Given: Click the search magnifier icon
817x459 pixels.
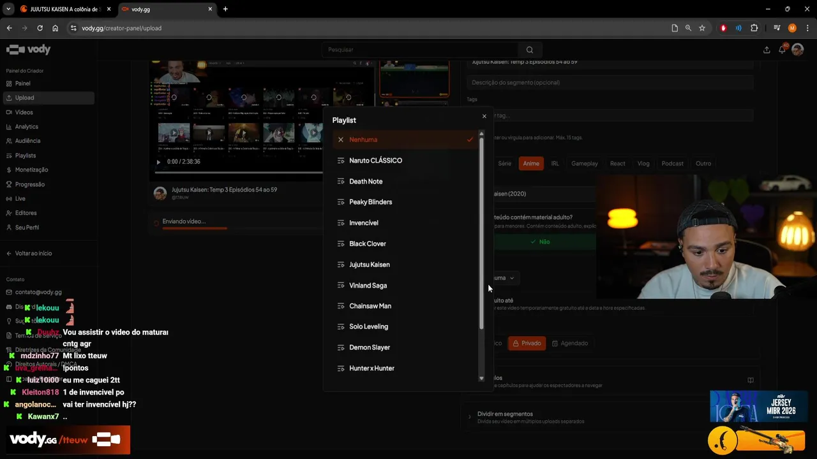Looking at the screenshot, I should point(530,50).
